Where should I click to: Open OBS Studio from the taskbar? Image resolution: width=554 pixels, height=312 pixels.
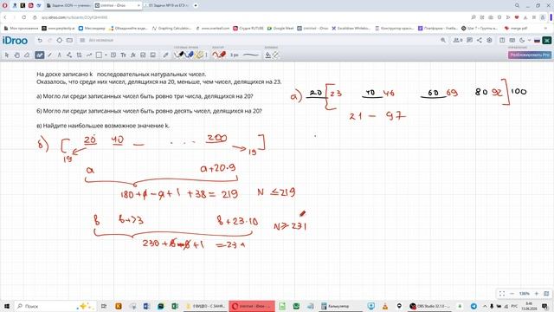coord(429,306)
